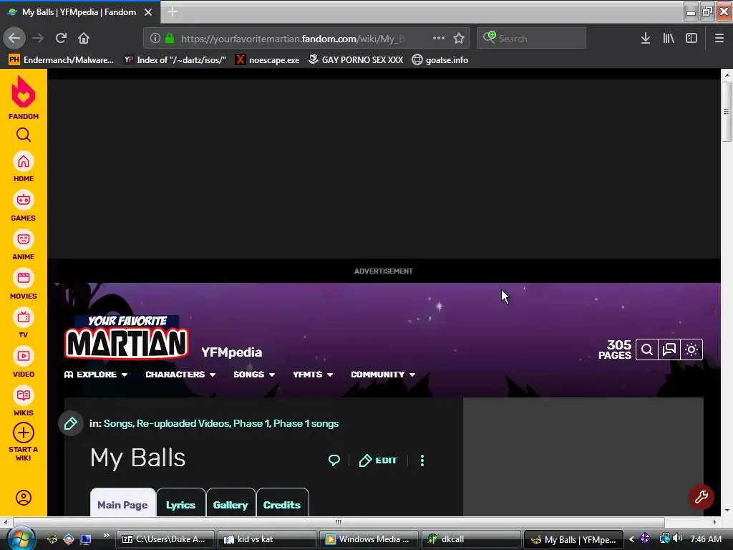Open Index of /~dartz/isos/ bookmark
Screen dimensions: 733x550
[x=175, y=60]
